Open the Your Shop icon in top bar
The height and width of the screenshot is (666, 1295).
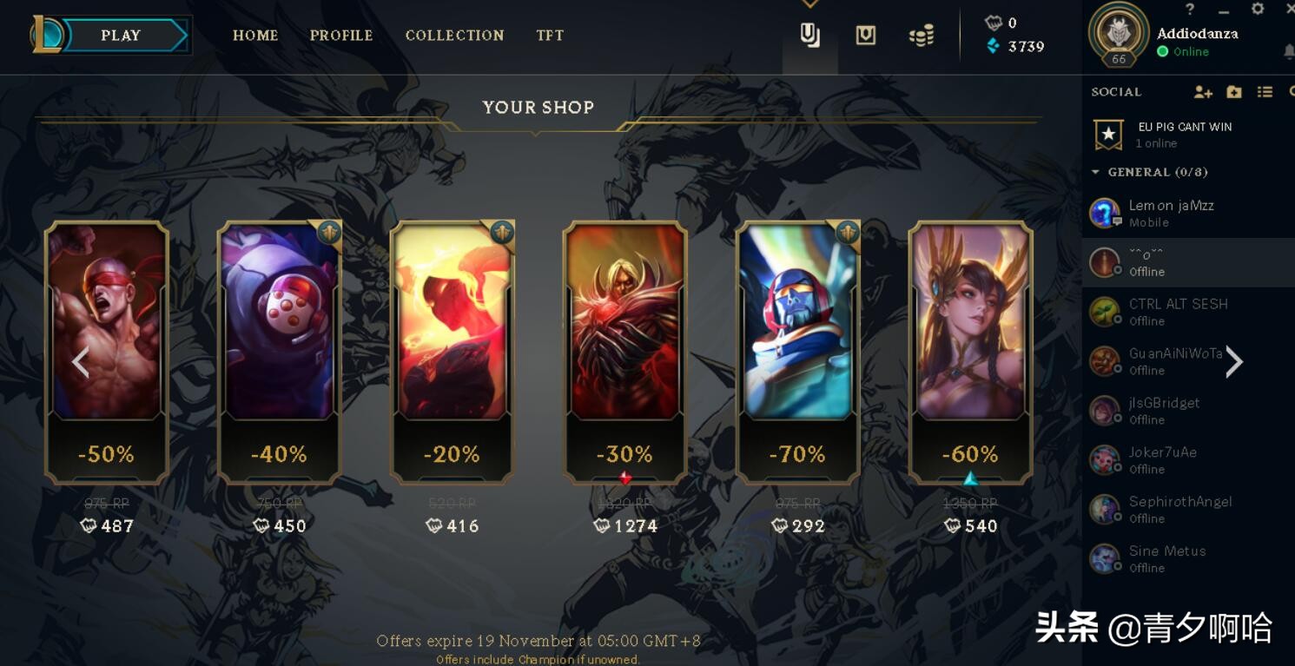click(x=809, y=36)
